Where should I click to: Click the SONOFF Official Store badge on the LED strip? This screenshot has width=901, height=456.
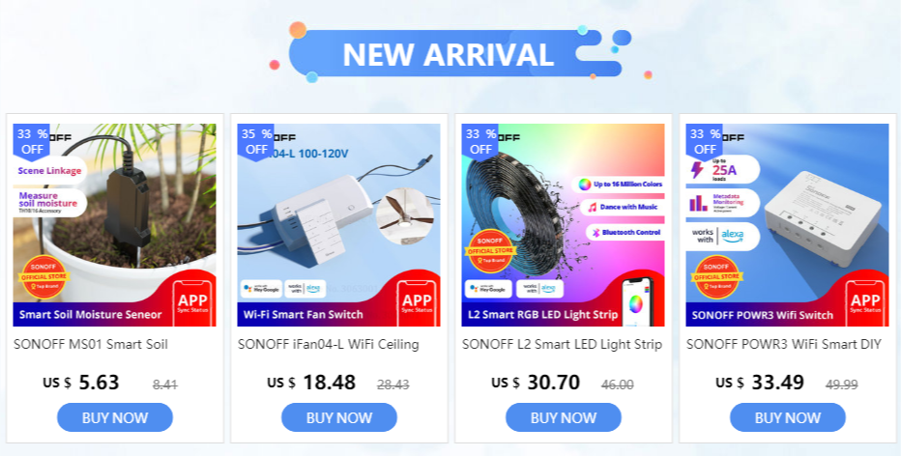point(490,251)
